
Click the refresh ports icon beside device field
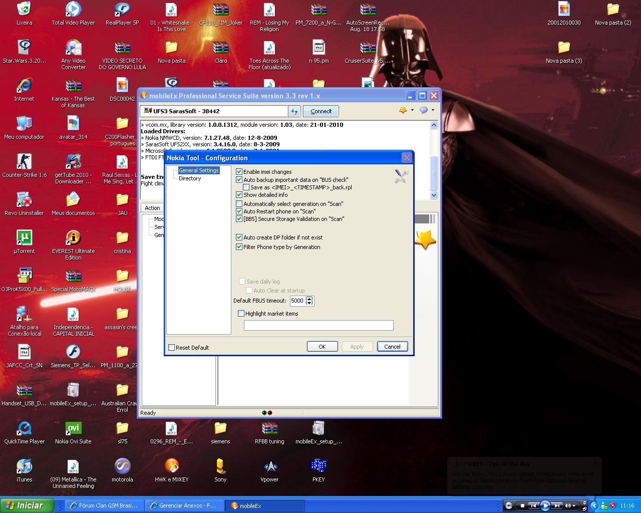click(x=294, y=111)
